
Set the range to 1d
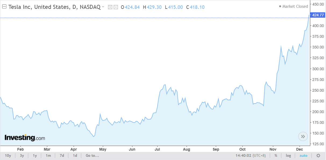75,155
